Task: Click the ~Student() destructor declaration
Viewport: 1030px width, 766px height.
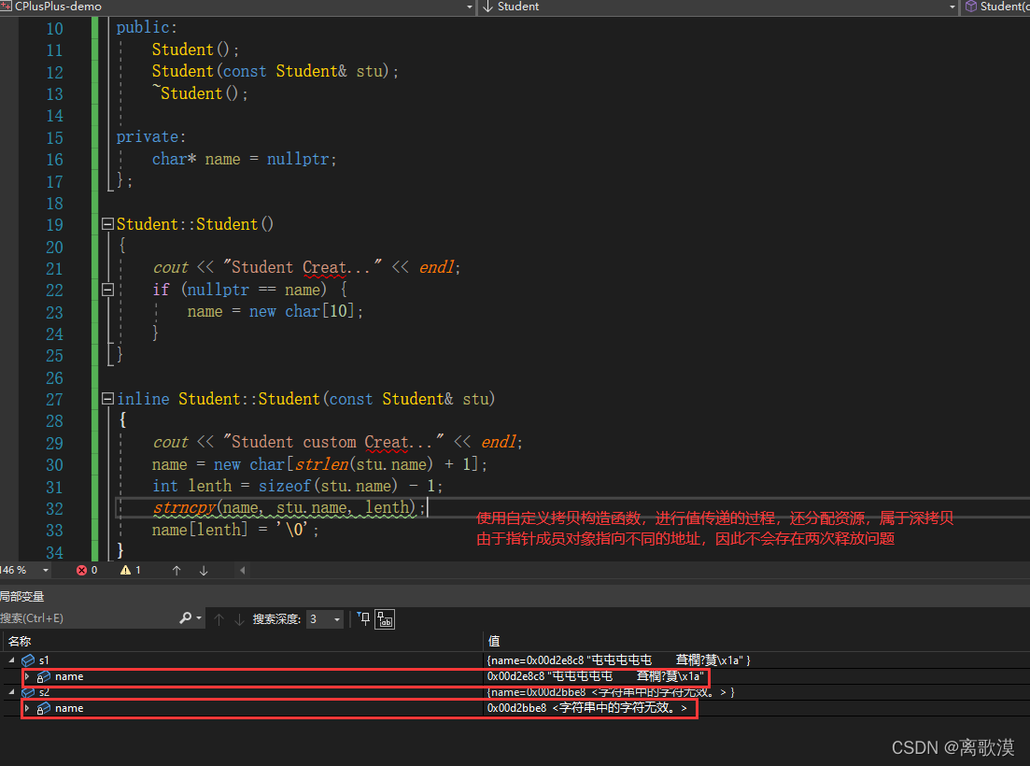Action: pyautogui.click(x=201, y=93)
